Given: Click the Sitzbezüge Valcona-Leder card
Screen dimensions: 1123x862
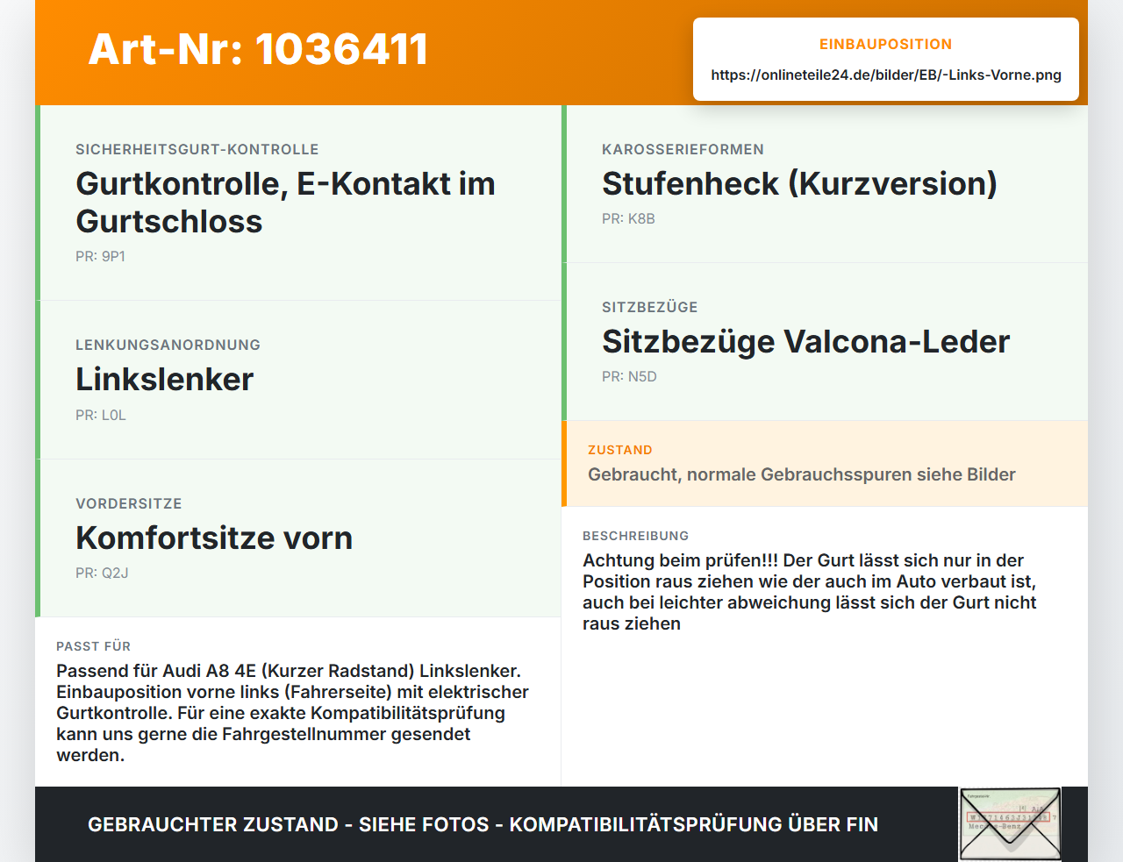Looking at the screenshot, I should (x=825, y=342).
